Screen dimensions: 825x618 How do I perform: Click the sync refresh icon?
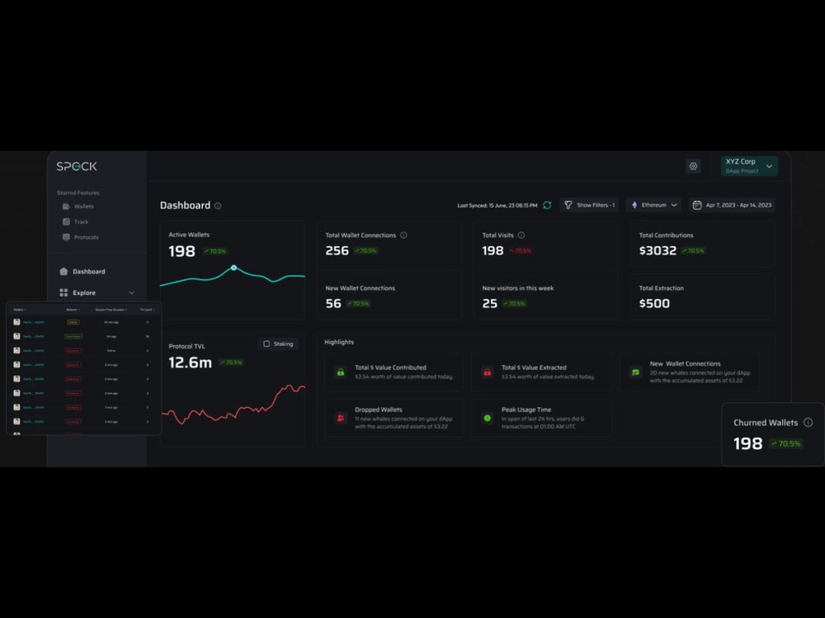[x=547, y=205]
